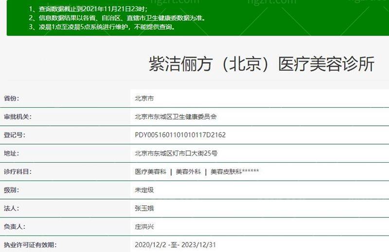Click the subject 美容外科
The height and width of the screenshot is (252, 389).
[x=188, y=171]
